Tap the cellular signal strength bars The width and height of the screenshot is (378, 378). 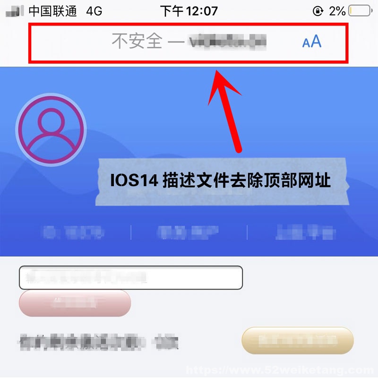click(15, 11)
